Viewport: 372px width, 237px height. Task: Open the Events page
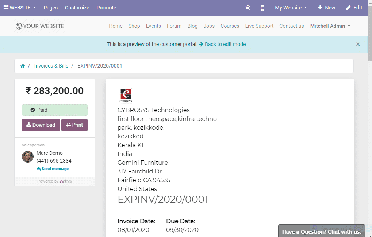(153, 26)
